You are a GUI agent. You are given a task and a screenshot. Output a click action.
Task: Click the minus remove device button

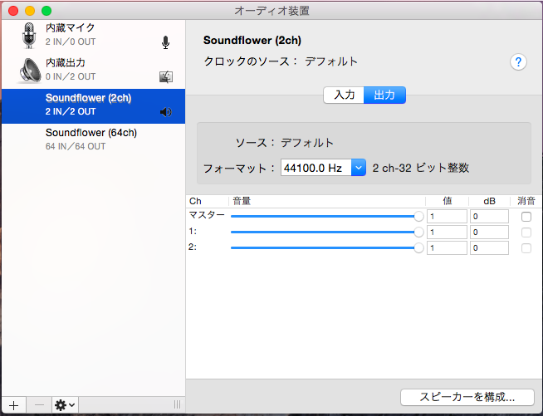[39, 405]
